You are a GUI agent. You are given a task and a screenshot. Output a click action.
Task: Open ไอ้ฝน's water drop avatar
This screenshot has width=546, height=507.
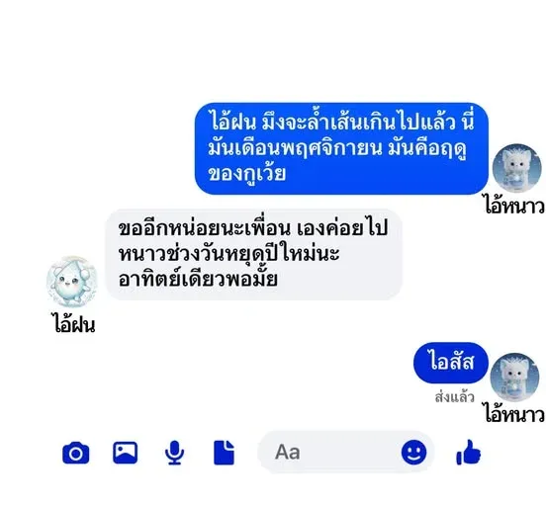72,281
